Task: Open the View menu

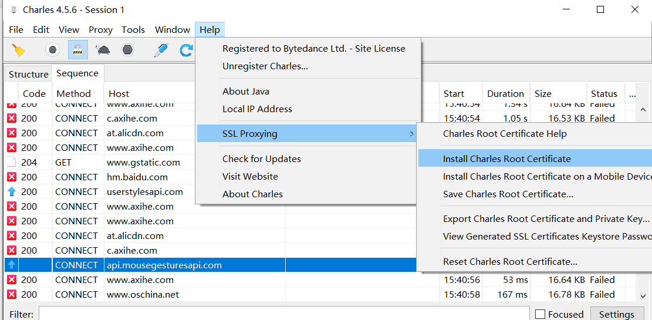Action: [69, 29]
